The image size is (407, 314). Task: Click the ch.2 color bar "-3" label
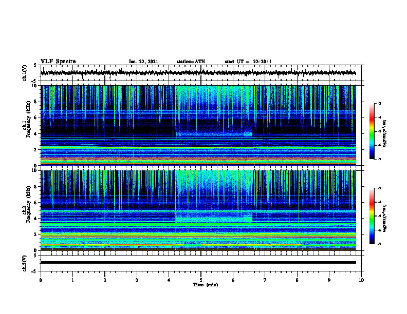(x=379, y=188)
